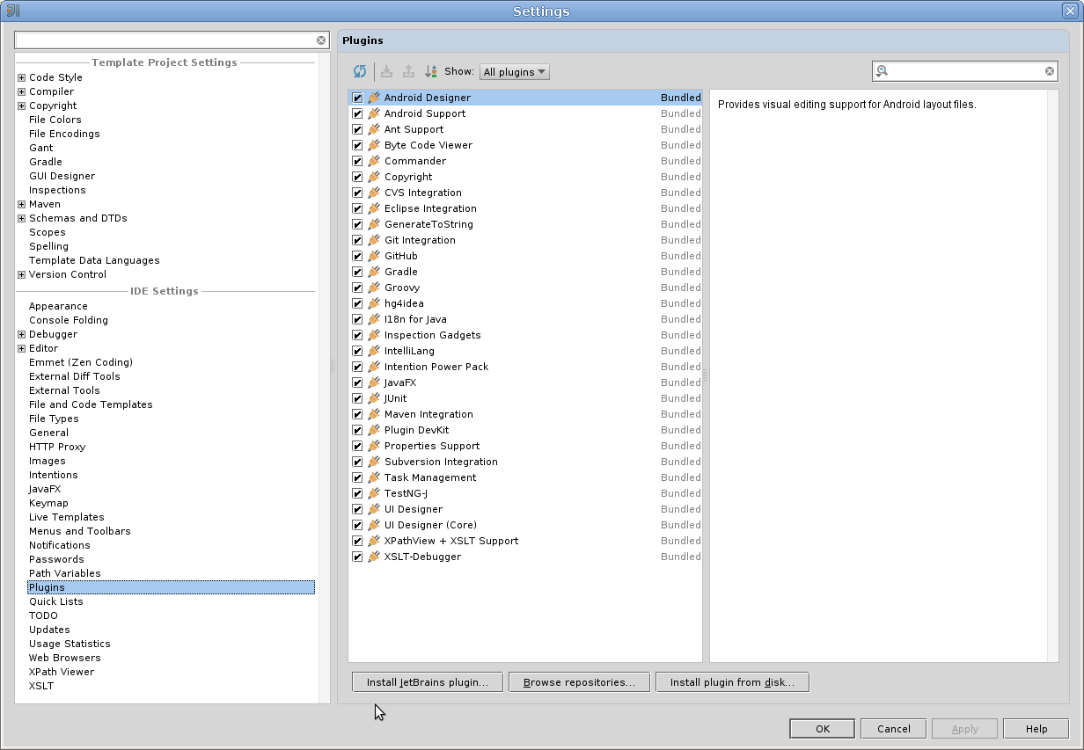Open the Show 'All plugins' dropdown
This screenshot has width=1084, height=750.
pos(515,72)
